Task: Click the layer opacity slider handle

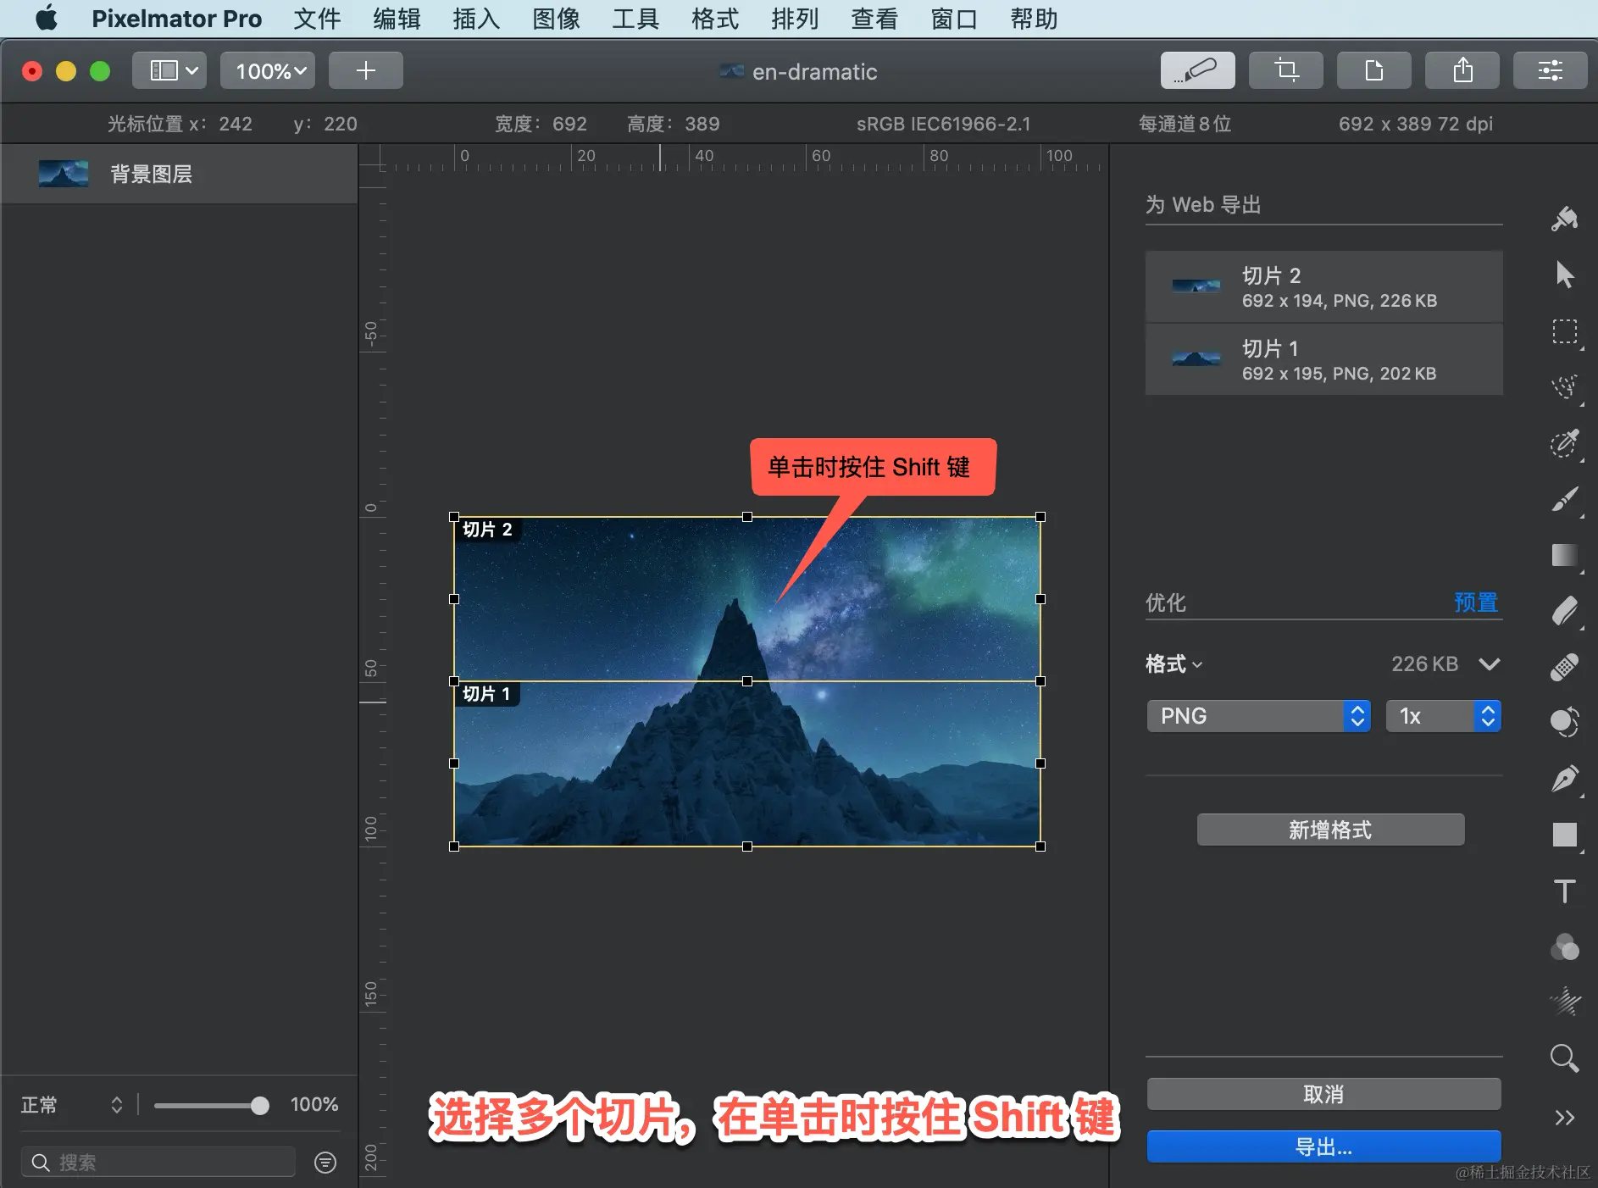Action: coord(260,1105)
